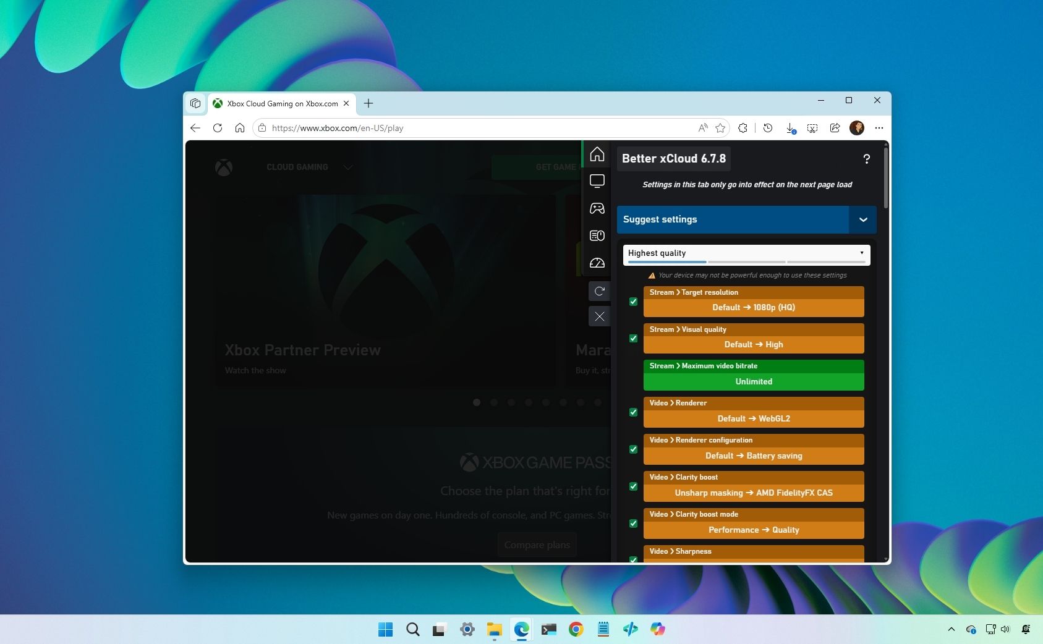Screen dimensions: 1043x644
Task: Close the Better xCloud settings panel
Action: point(599,316)
